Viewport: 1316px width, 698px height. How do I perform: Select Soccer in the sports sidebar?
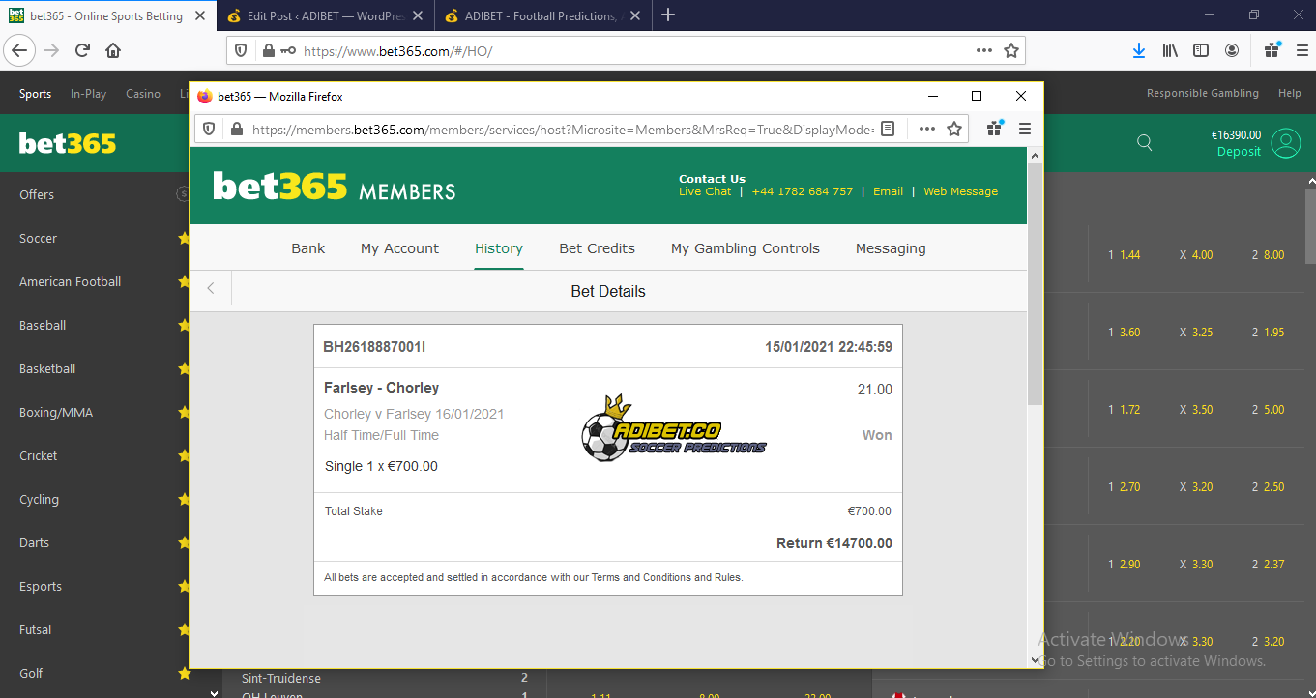(x=38, y=238)
